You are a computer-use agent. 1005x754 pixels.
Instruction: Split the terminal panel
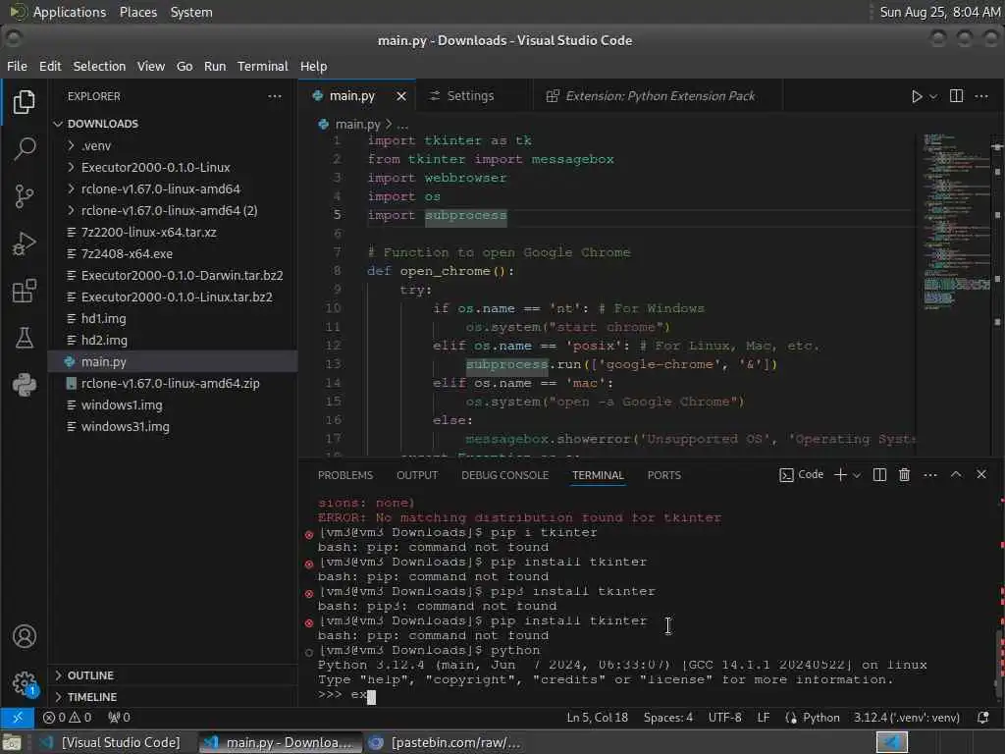pyautogui.click(x=879, y=474)
